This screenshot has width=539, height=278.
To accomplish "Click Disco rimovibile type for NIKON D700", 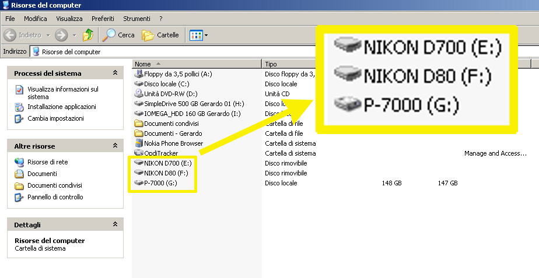I will pyautogui.click(x=286, y=163).
